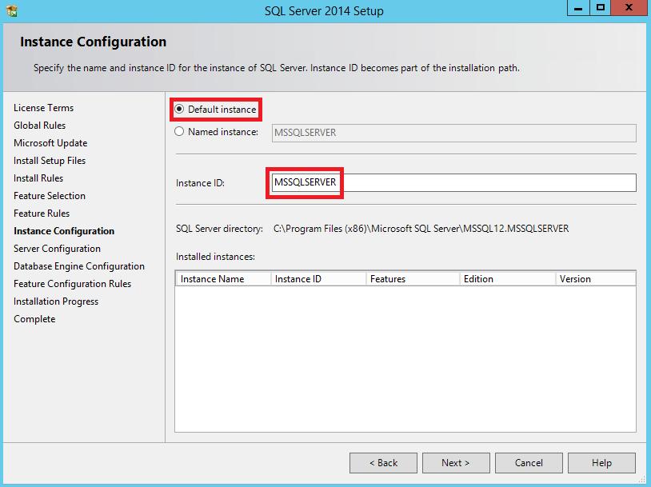Screen dimensions: 651x487
Task: Sort by the Features column header
Action: 413,279
